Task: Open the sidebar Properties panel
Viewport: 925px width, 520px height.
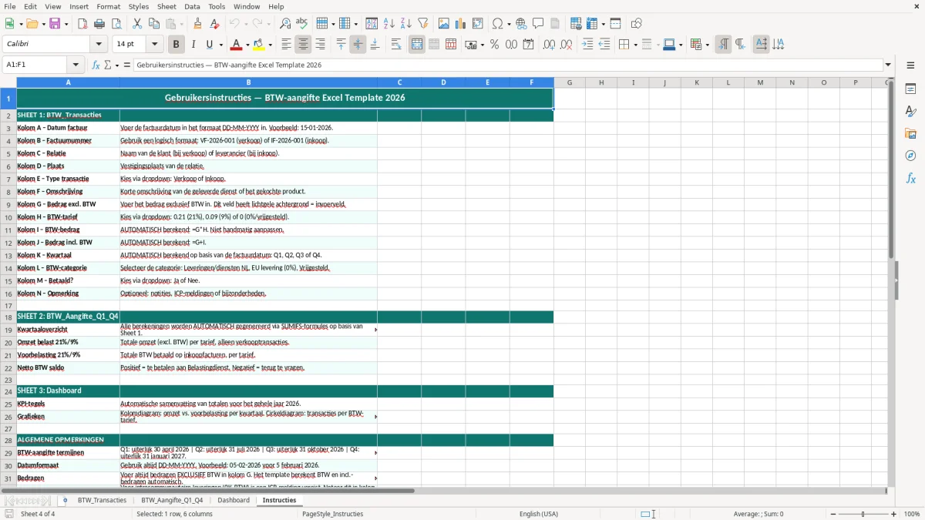Action: [910, 89]
